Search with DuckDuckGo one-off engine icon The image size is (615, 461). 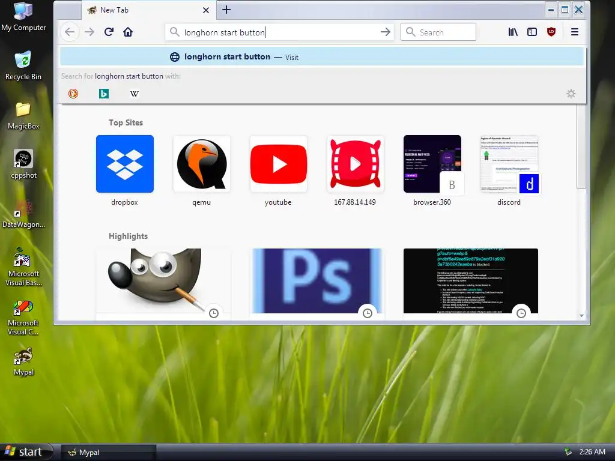pyautogui.click(x=73, y=94)
